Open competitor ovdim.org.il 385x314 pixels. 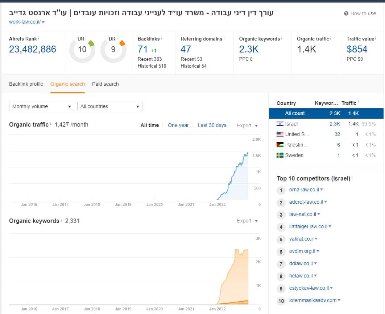(302, 251)
